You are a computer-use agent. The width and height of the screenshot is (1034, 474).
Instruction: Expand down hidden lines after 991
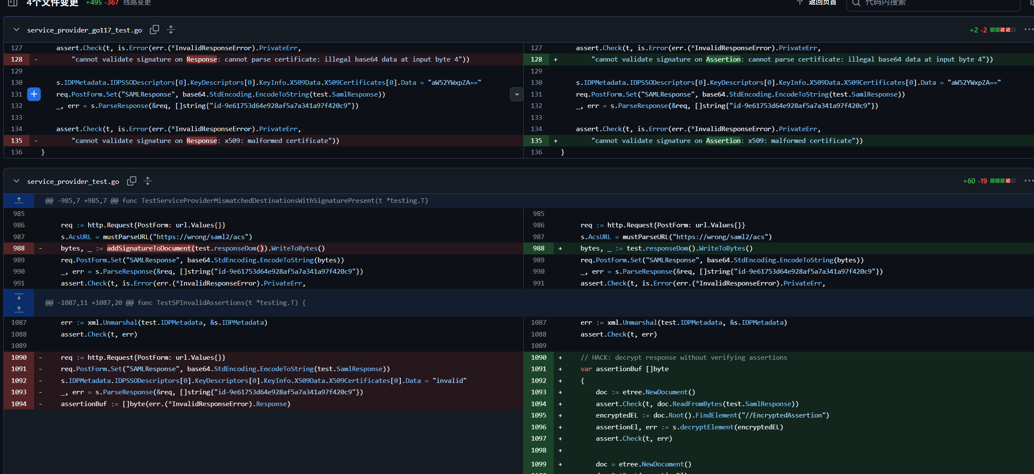click(19, 296)
